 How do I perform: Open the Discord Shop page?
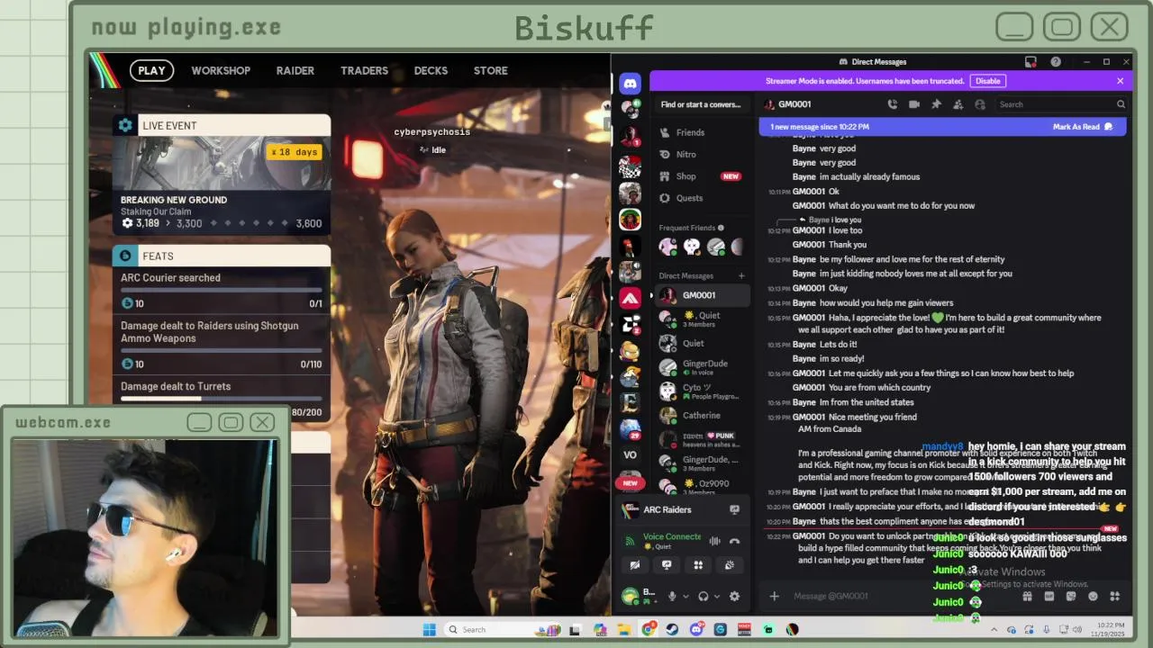(700, 176)
